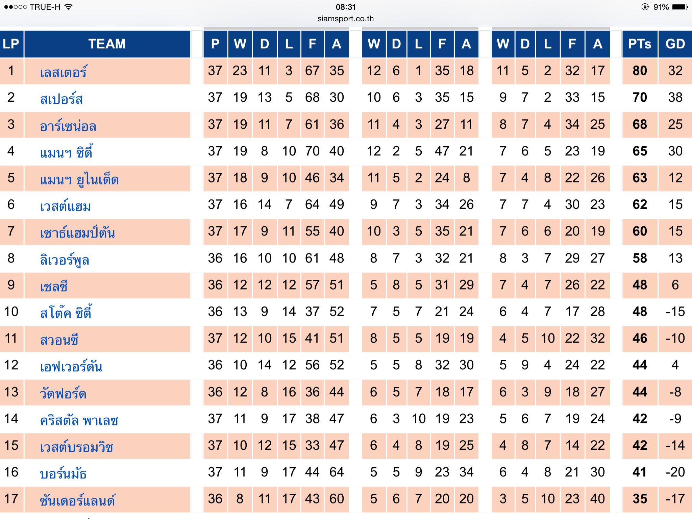The width and height of the screenshot is (692, 519).
Task: Open the Man City team link
Action: pyautogui.click(x=66, y=152)
